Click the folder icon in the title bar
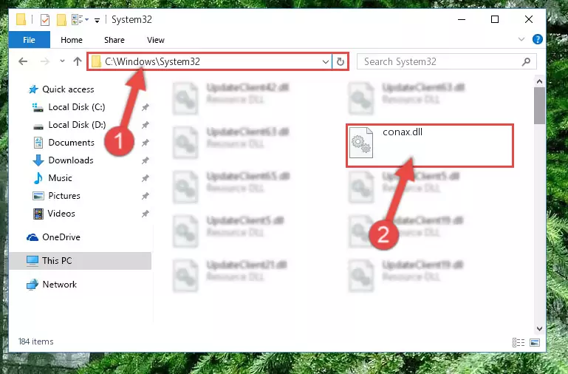Screen dimensions: 568x374 pos(21,19)
